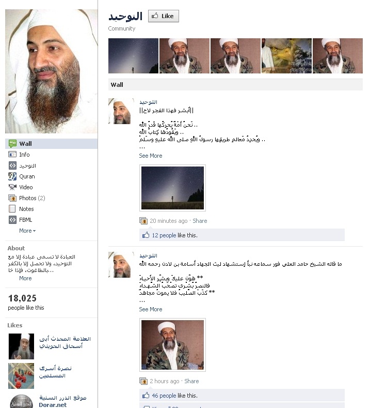This screenshot has height=408, width=370.
Task: Click the Notes notepad icon
Action: 12,209
